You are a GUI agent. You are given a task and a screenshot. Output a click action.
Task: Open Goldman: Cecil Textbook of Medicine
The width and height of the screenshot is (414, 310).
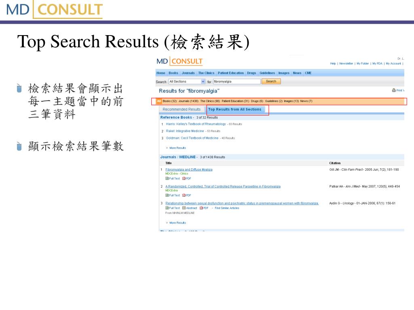pyautogui.click(x=192, y=138)
